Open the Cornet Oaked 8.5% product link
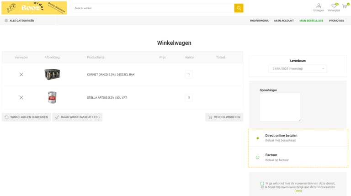The image size is (351, 196). pos(111,74)
